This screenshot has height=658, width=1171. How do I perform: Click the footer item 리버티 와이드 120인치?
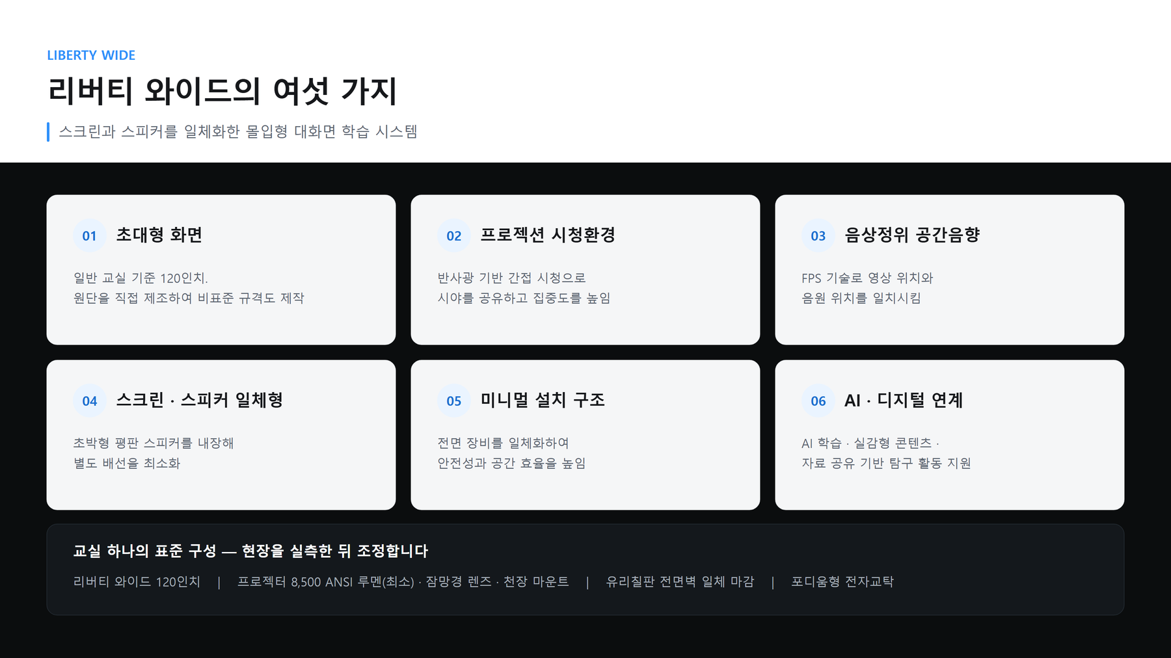coord(137,581)
